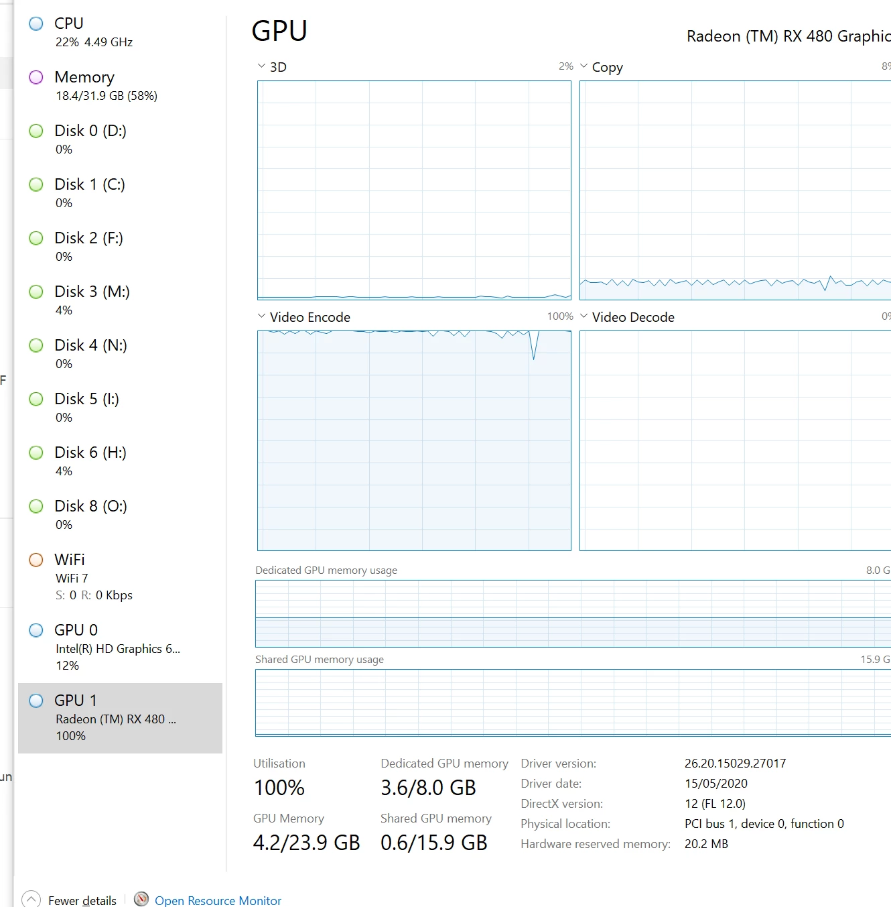Open Disk 0 (D:) details
The width and height of the screenshot is (891, 907).
pos(121,139)
